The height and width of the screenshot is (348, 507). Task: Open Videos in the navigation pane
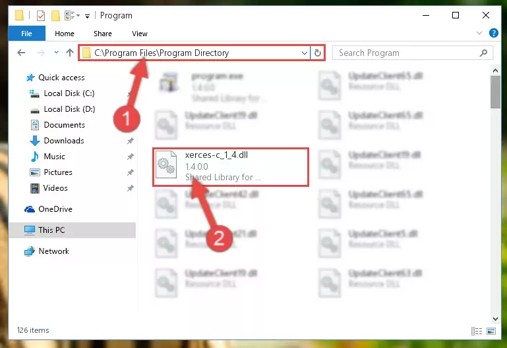tap(55, 188)
